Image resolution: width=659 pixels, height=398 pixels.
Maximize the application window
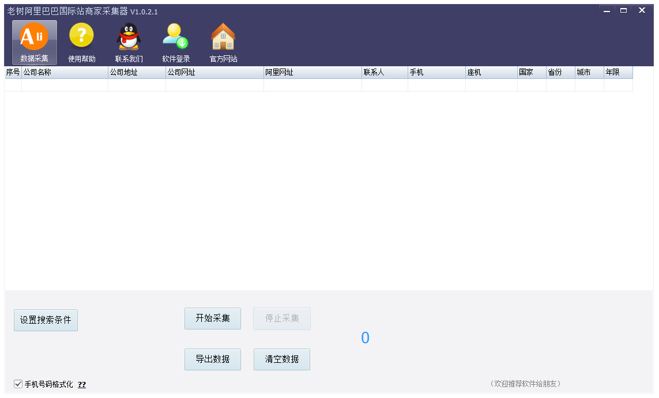click(x=624, y=10)
